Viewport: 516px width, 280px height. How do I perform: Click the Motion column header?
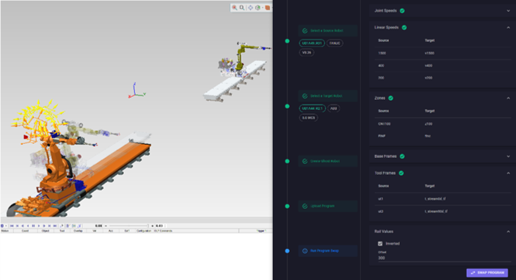pos(5,231)
